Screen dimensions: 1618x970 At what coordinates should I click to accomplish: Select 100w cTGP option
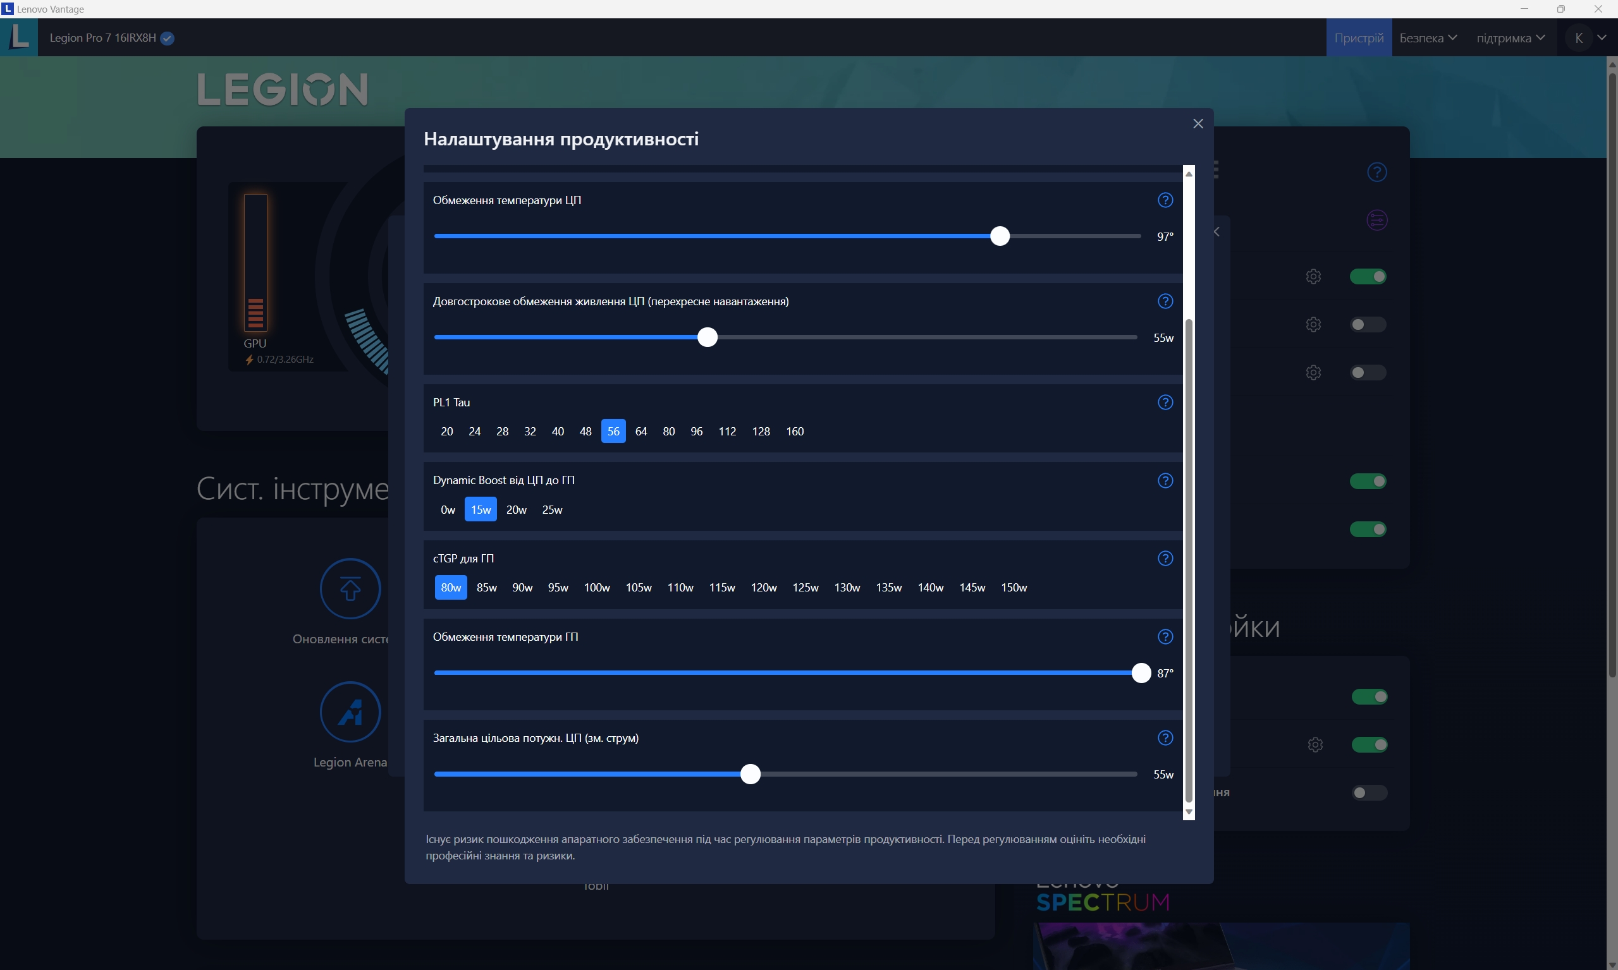tap(596, 588)
